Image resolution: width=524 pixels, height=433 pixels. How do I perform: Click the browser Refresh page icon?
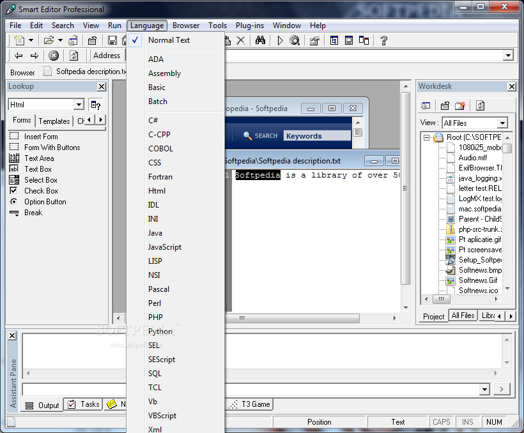coord(73,56)
